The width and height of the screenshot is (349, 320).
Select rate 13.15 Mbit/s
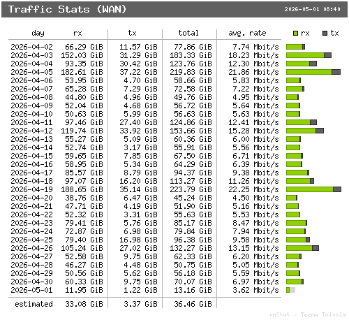pyautogui.click(x=253, y=248)
